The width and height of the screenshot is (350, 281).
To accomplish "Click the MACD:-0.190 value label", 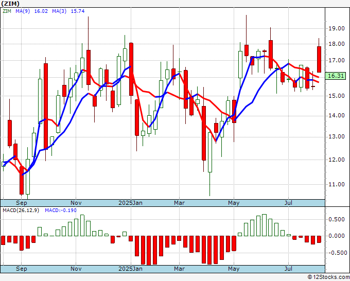I will coord(61,210).
